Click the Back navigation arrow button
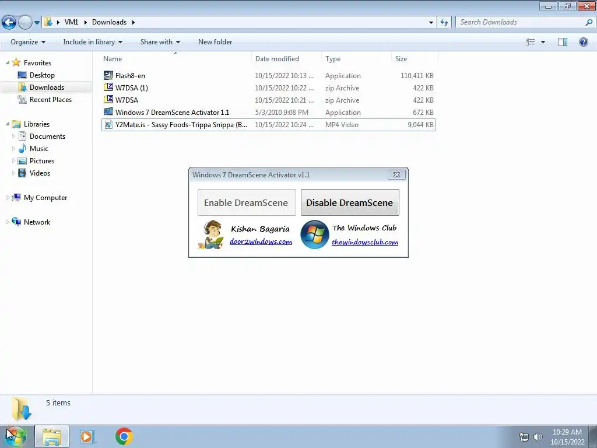The height and width of the screenshot is (448, 597). tap(9, 23)
